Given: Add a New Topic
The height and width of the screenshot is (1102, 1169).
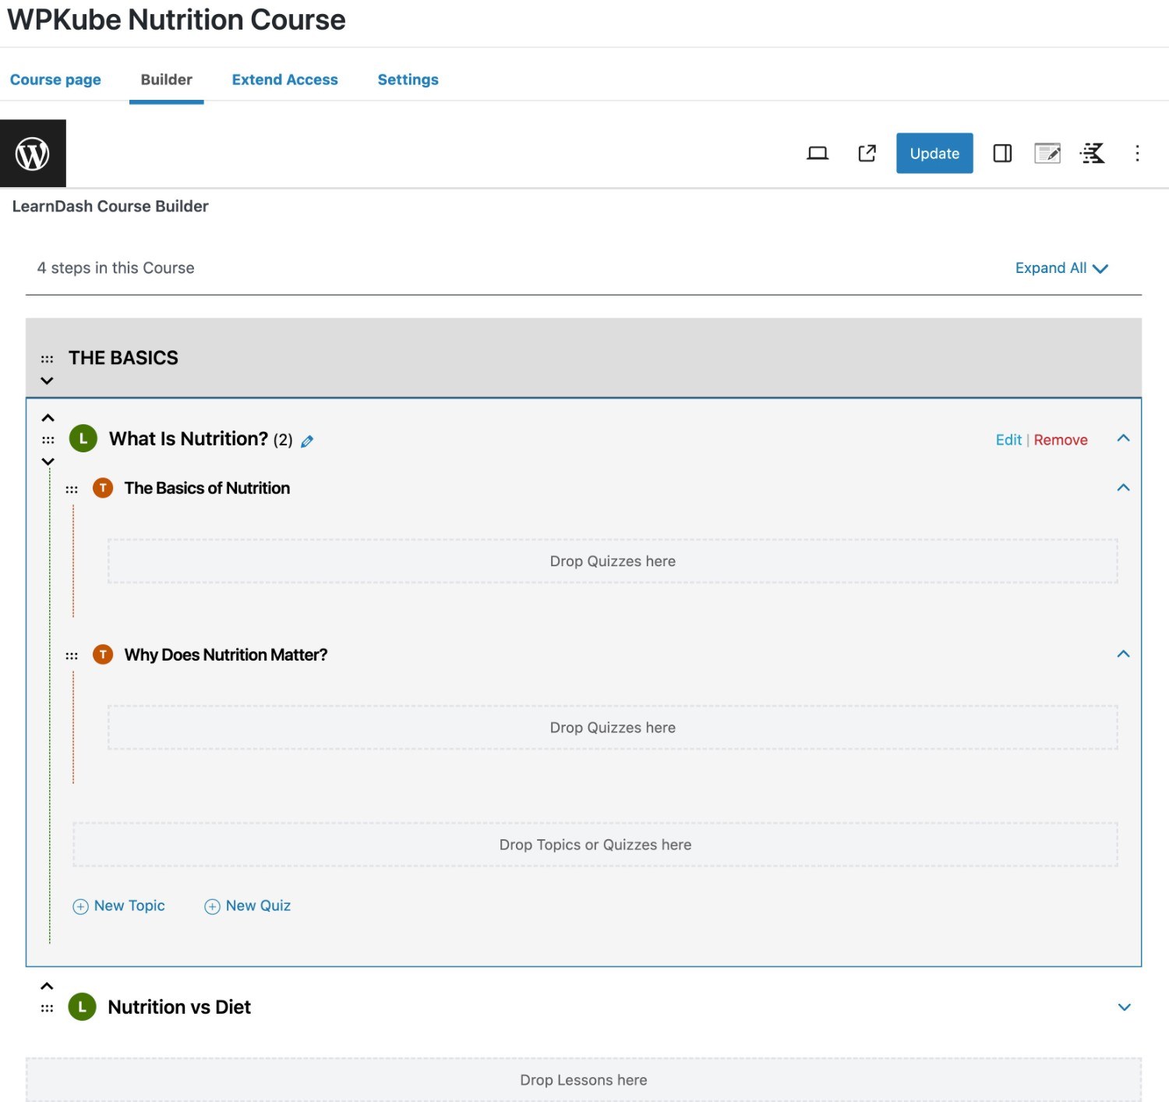Looking at the screenshot, I should pos(118,905).
